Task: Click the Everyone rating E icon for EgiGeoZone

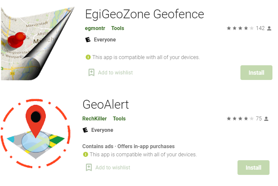Action: point(88,40)
